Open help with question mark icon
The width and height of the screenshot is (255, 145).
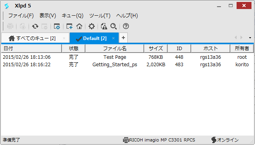click(126, 26)
